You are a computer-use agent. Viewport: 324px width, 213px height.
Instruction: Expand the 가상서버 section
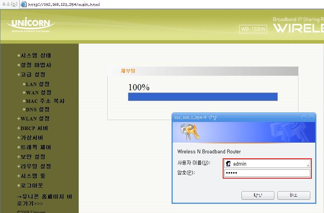30,138
